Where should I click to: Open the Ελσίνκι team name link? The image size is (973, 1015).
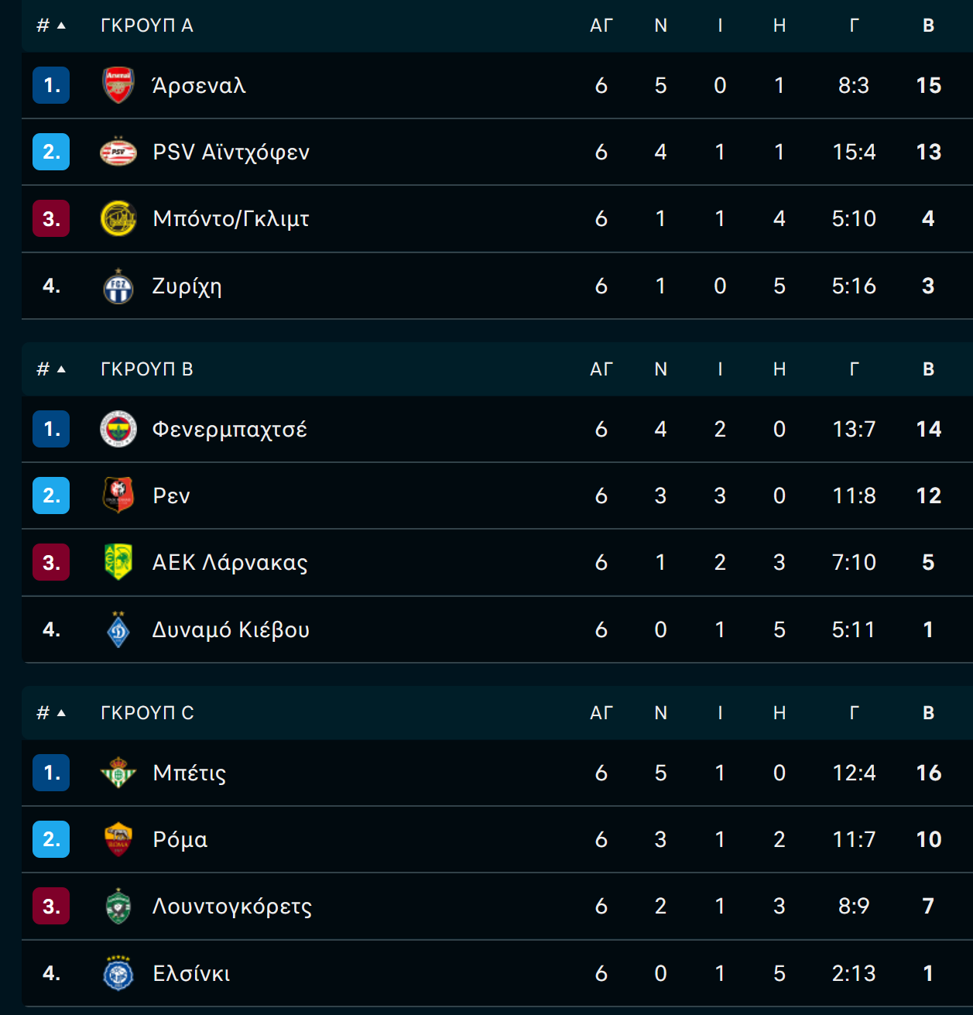(191, 973)
